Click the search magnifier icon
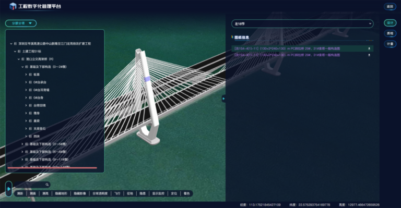Screen dimensions: 401x208 coord(47,185)
